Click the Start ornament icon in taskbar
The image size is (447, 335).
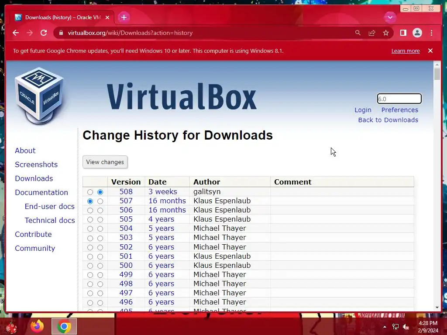pyautogui.click(x=11, y=326)
